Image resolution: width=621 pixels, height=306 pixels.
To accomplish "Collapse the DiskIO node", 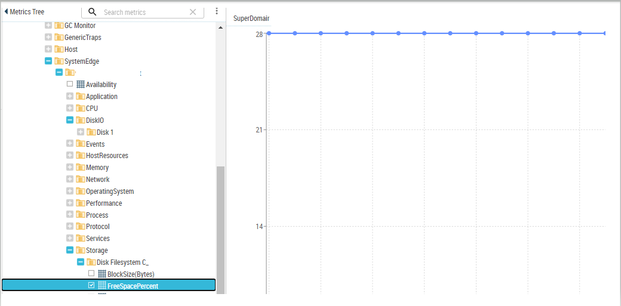I will [x=70, y=120].
